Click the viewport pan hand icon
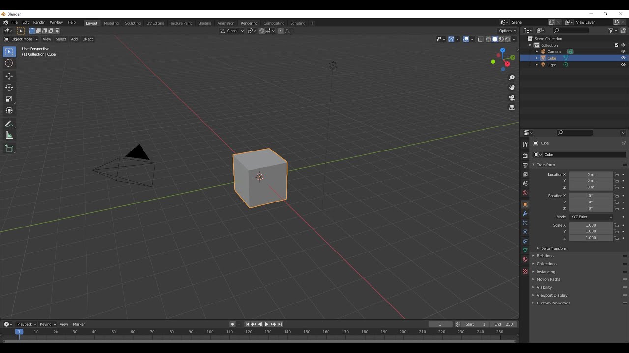Image resolution: width=629 pixels, height=353 pixels. pyautogui.click(x=512, y=87)
